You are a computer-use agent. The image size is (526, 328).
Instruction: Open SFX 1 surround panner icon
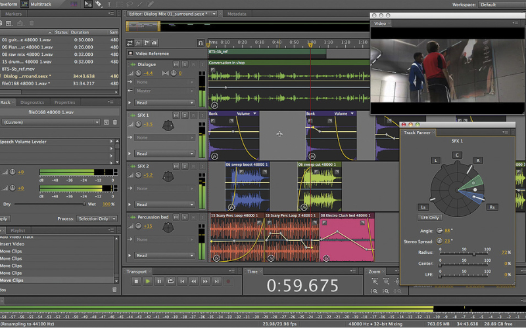point(169,125)
